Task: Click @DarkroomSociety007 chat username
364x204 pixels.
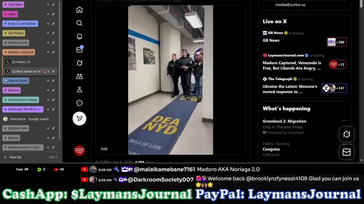Action: pos(161,180)
